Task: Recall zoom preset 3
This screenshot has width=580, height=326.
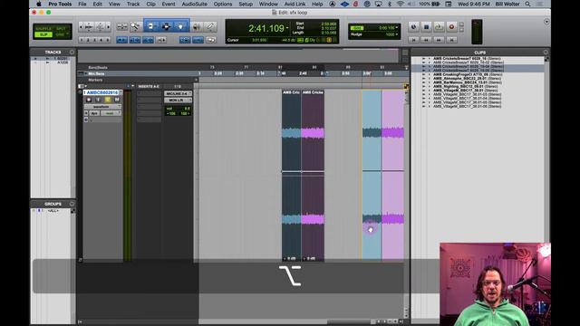Action: 94,40
